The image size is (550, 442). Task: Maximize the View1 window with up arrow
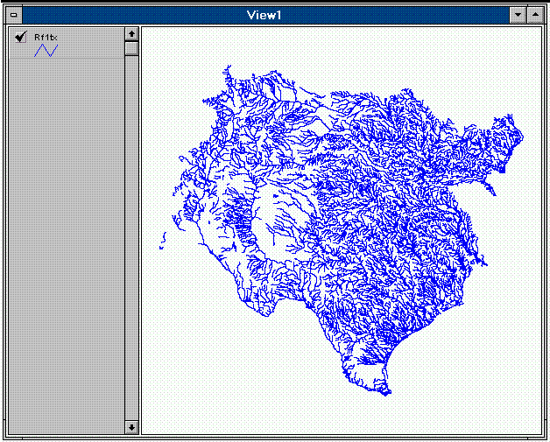(x=535, y=15)
